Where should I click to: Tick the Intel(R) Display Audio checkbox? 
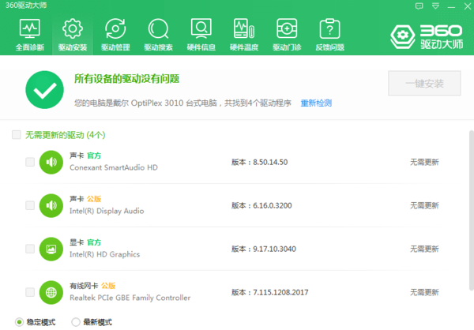pyautogui.click(x=30, y=205)
